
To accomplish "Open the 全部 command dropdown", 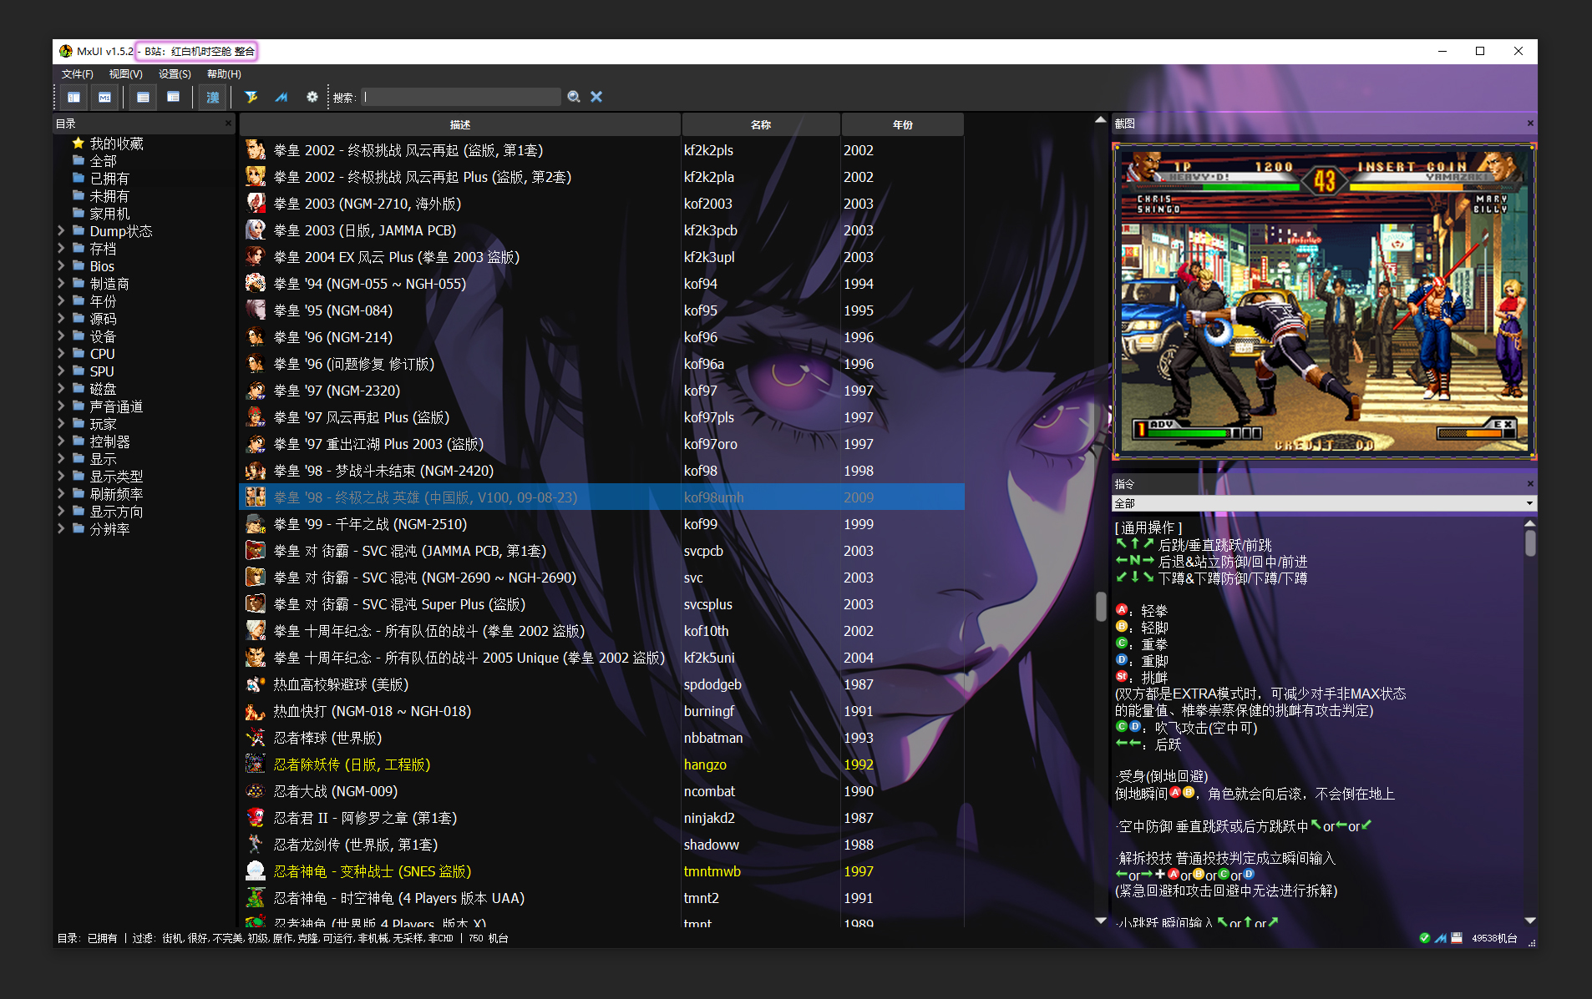I will tap(1324, 503).
